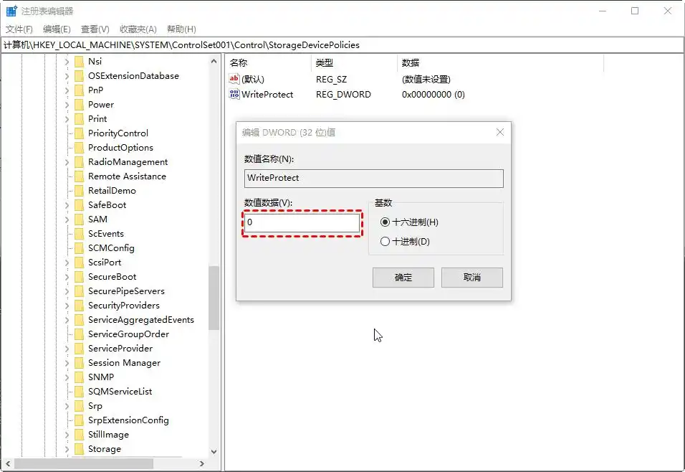The height and width of the screenshot is (472, 685).
Task: Click the folder icon for the Power key
Action: [79, 104]
